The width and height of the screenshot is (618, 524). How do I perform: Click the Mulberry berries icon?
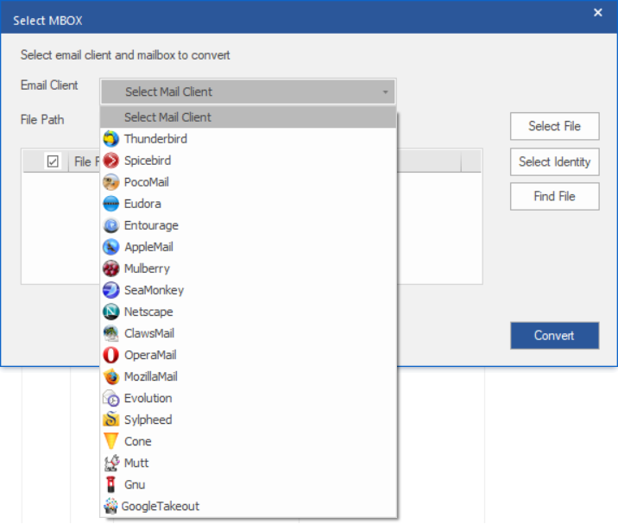click(x=110, y=268)
